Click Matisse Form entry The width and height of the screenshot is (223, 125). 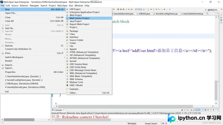tap(89, 82)
